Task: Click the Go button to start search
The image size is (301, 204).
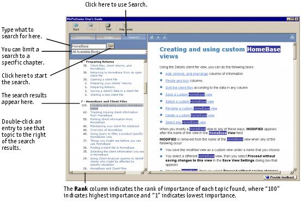Action: click(111, 46)
